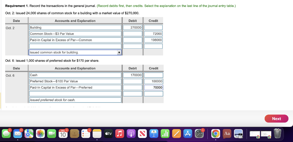Screen dimensions: 293x142
Task: Select the Building account field
Action: pos(75,27)
